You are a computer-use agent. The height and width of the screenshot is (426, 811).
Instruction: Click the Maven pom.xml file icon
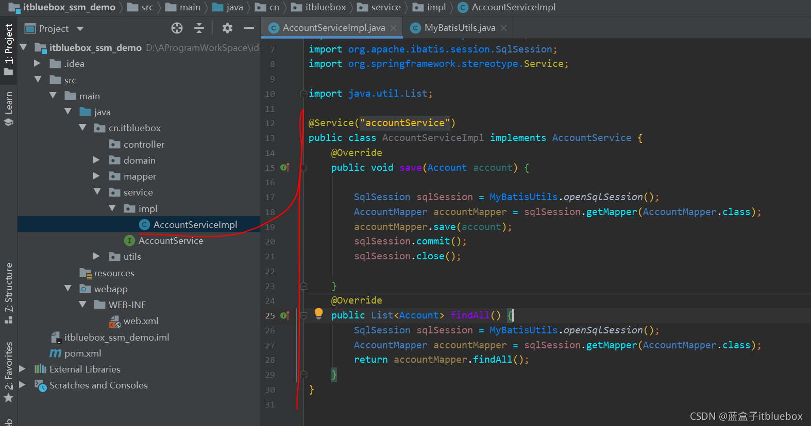55,353
